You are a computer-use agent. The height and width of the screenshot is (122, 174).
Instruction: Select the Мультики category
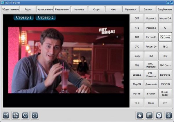point(130,9)
